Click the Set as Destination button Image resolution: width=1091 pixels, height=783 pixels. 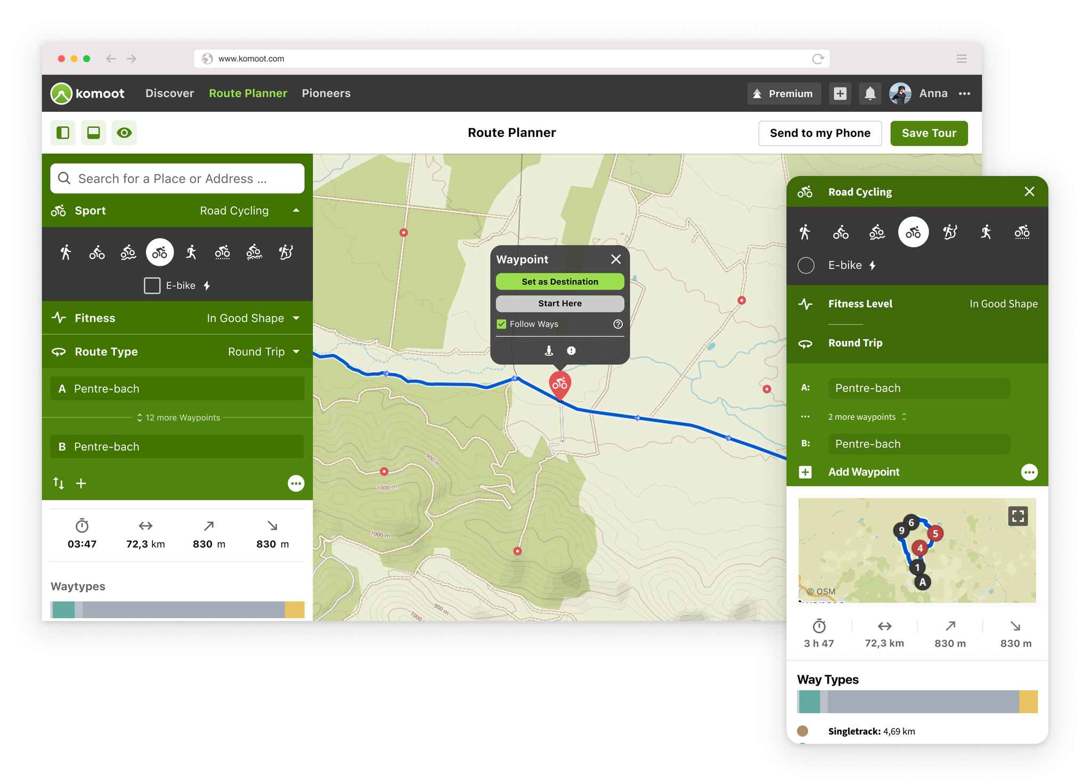(559, 281)
